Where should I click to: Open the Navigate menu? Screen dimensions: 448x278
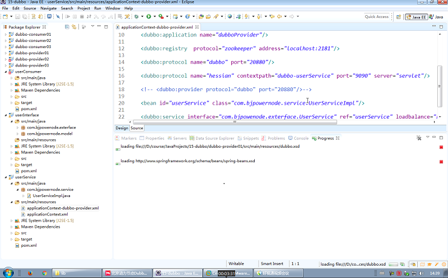(x=48, y=8)
